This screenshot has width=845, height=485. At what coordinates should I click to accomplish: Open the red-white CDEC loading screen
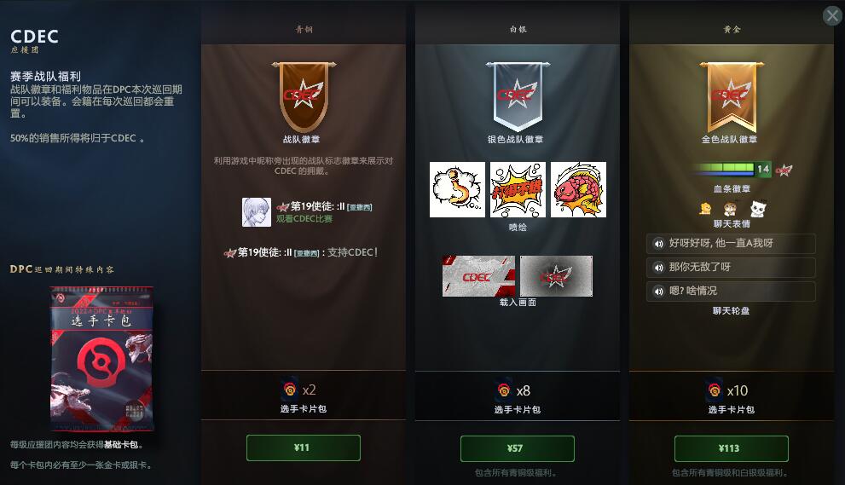478,276
